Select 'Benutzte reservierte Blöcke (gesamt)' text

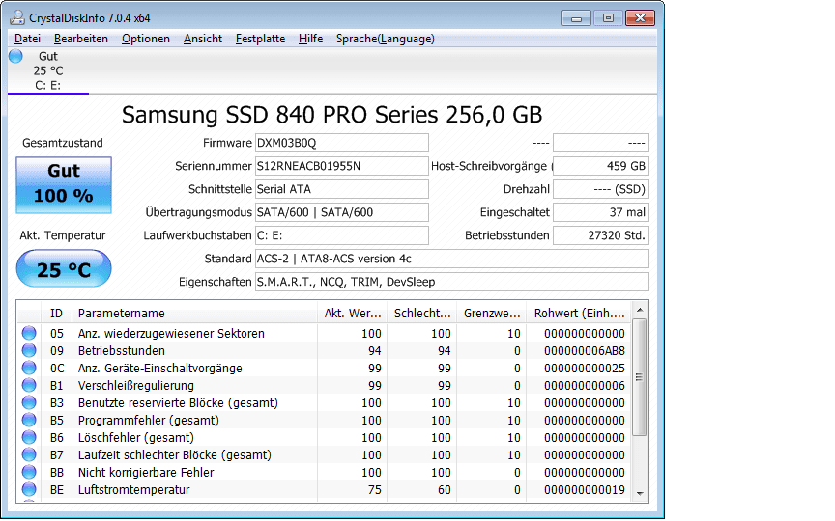point(179,403)
